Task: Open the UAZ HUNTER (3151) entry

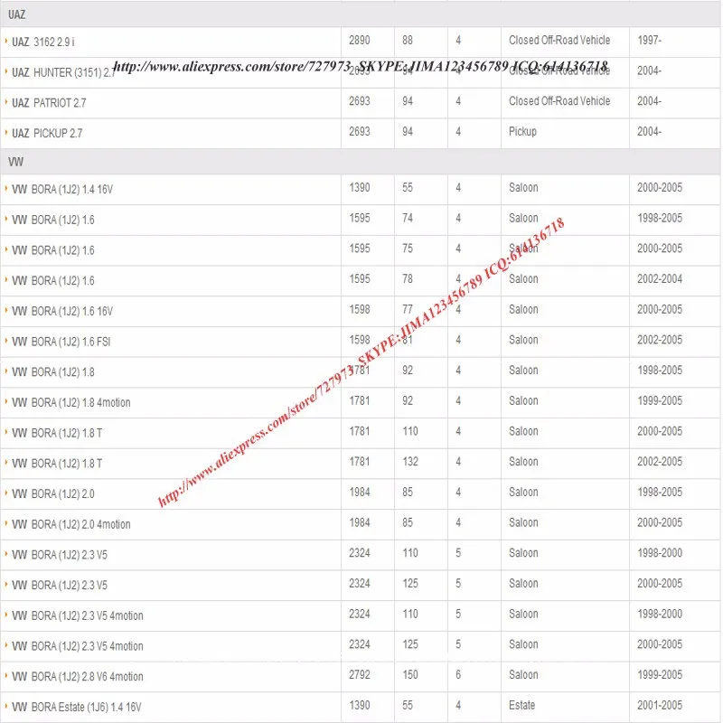Action: pos(63,72)
